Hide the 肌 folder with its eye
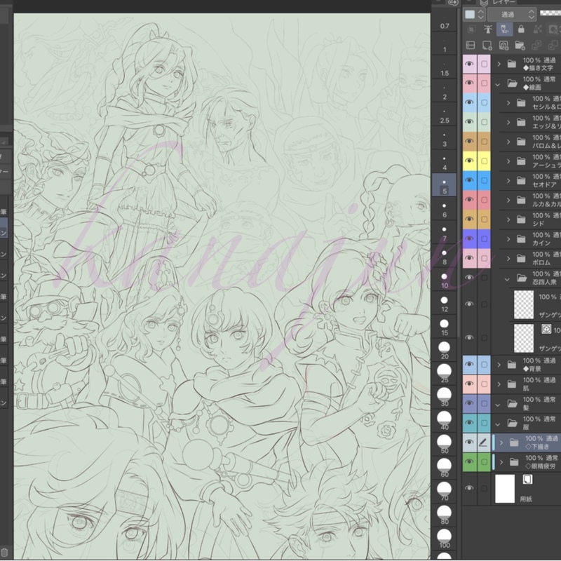This screenshot has height=561, width=561. tap(469, 384)
